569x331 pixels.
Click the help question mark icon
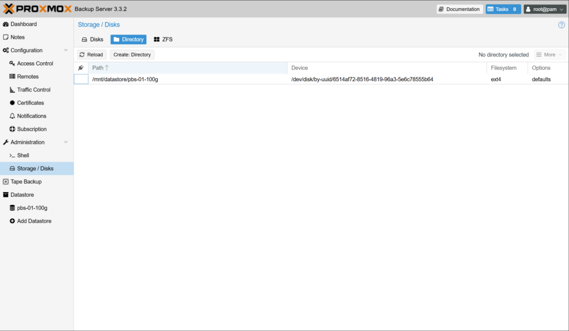[561, 25]
